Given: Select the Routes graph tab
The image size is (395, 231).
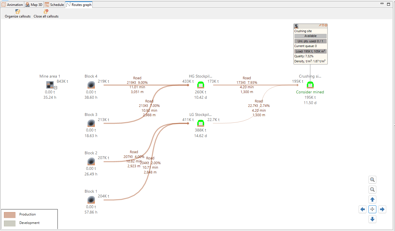Looking at the screenshot, I should (79, 5).
